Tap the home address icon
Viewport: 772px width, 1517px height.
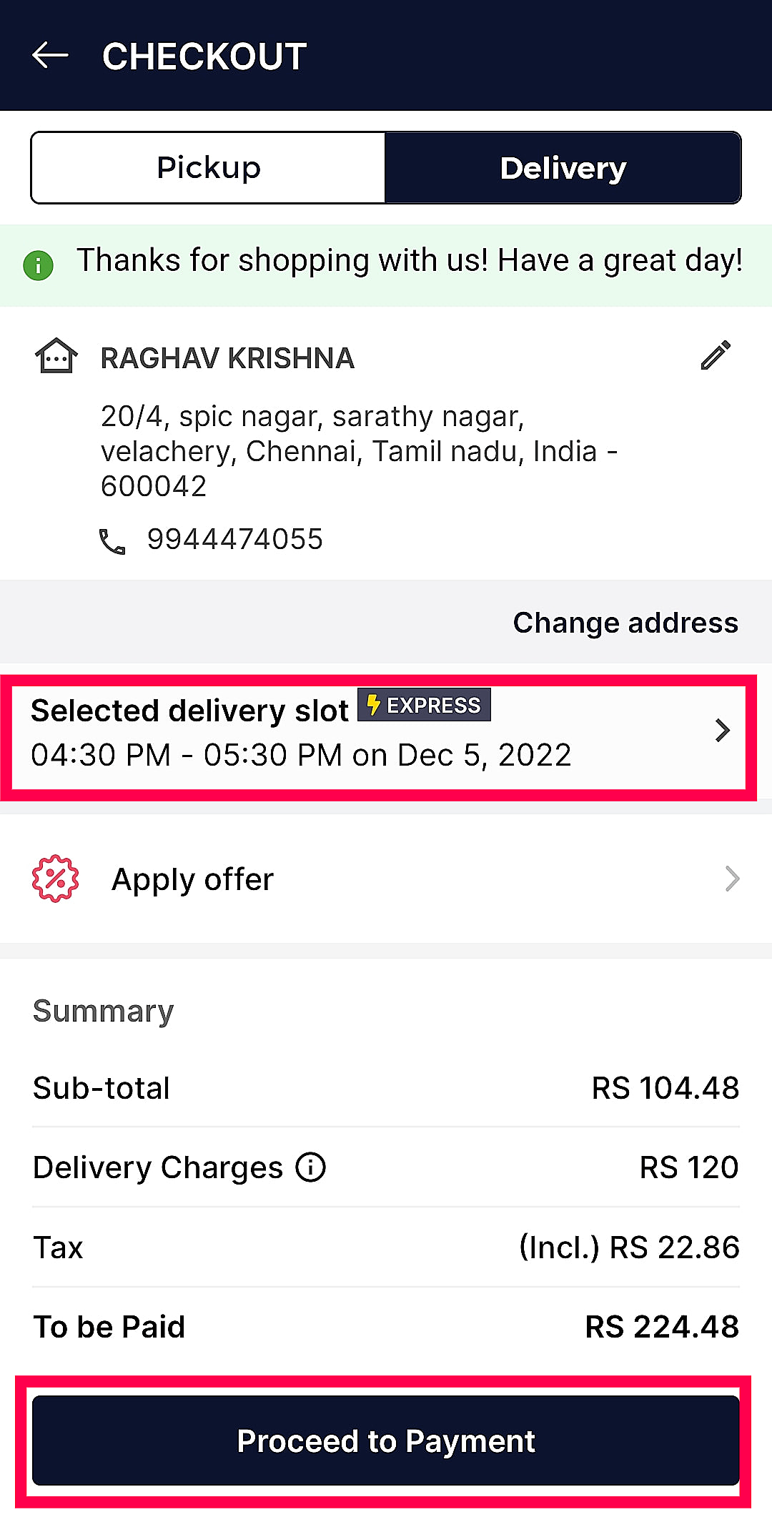click(x=56, y=355)
